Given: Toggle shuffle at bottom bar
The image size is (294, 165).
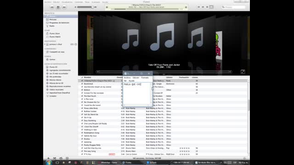Looking at the screenshot, I should [55, 158].
